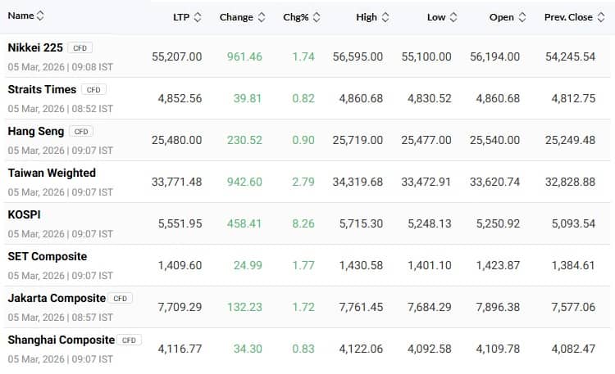Image resolution: width=615 pixels, height=374 pixels.
Task: Select Shanghai Composite LTP value 4,116.77
Action: click(180, 349)
